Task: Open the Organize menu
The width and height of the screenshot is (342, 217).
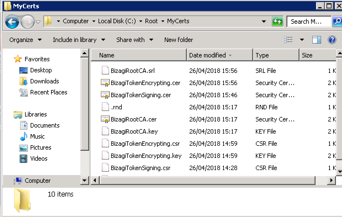Action: click(x=25, y=40)
